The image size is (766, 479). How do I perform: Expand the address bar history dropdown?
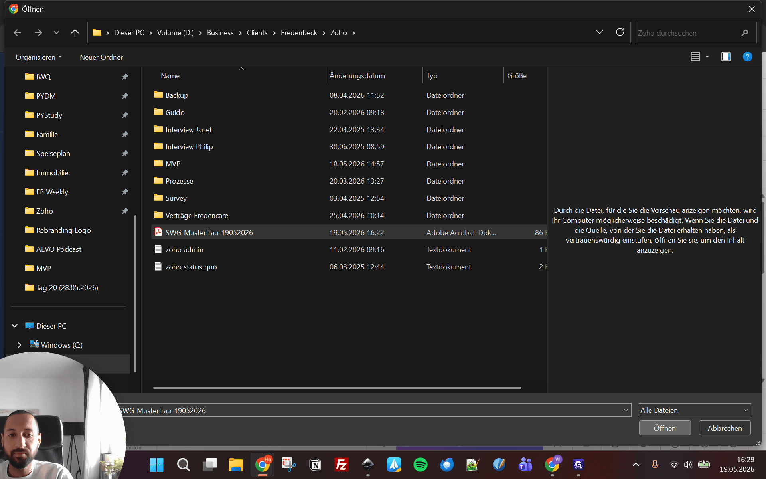tap(599, 32)
